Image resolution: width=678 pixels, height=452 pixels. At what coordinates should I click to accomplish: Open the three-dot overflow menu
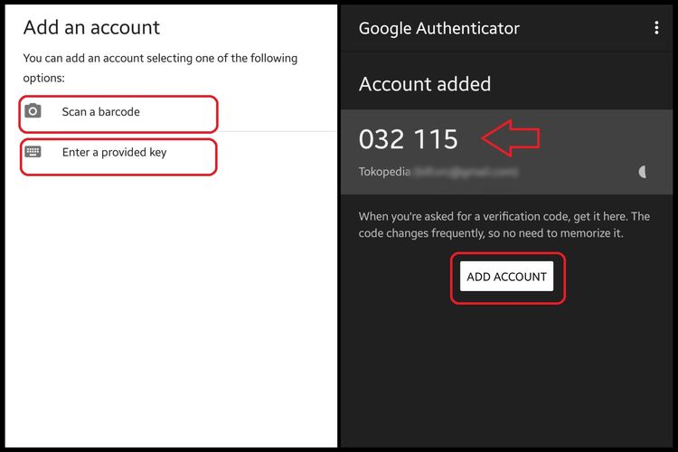pyautogui.click(x=656, y=28)
